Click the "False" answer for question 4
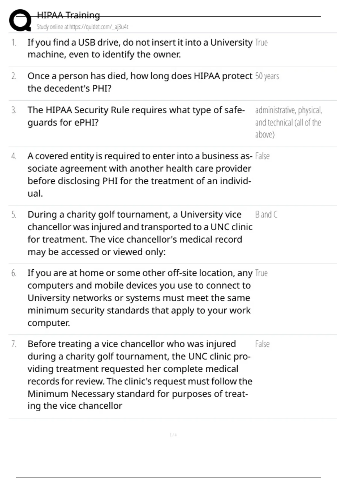Viewport: 337px width, 478px height. 262,156
